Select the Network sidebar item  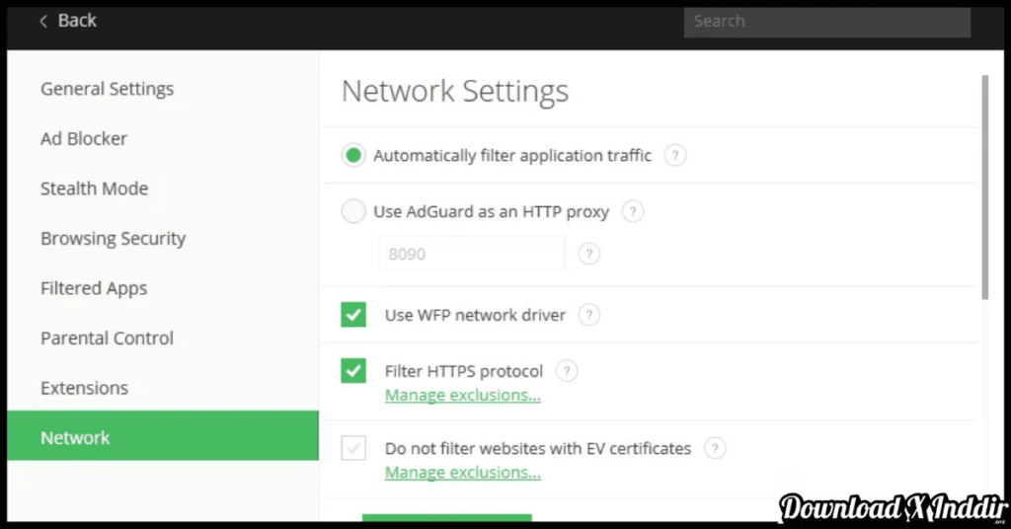click(x=163, y=435)
